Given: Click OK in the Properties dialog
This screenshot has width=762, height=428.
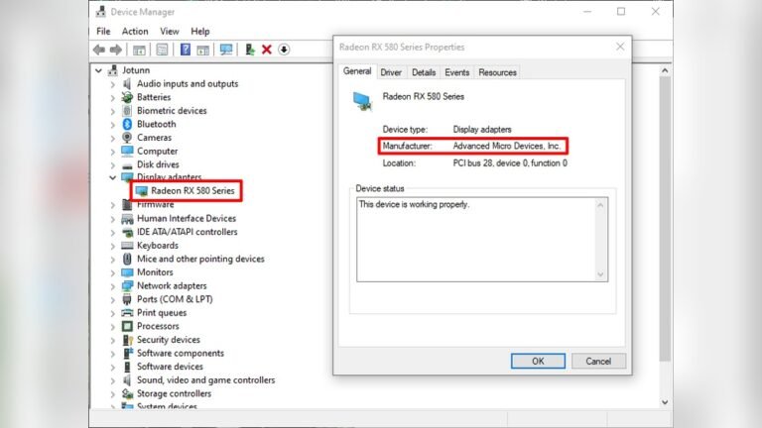Looking at the screenshot, I should point(538,361).
